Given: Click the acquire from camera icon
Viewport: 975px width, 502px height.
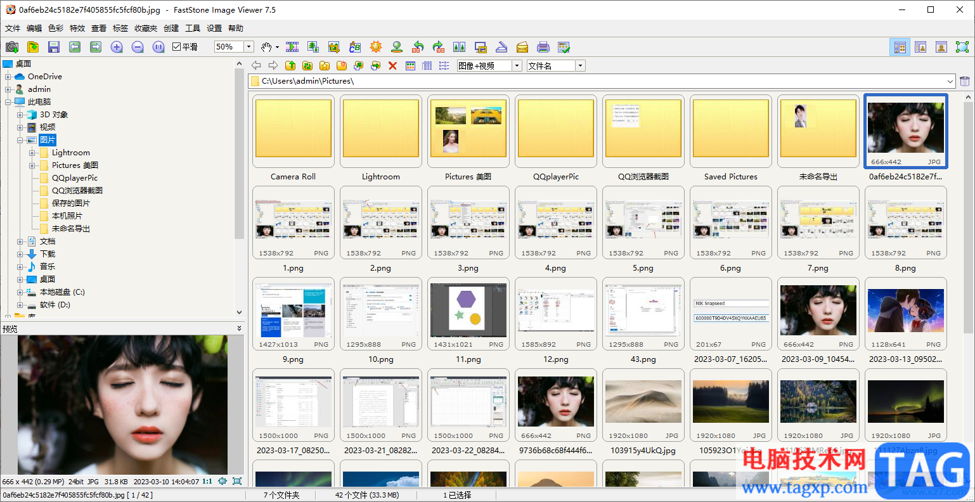Looking at the screenshot, I should point(12,47).
